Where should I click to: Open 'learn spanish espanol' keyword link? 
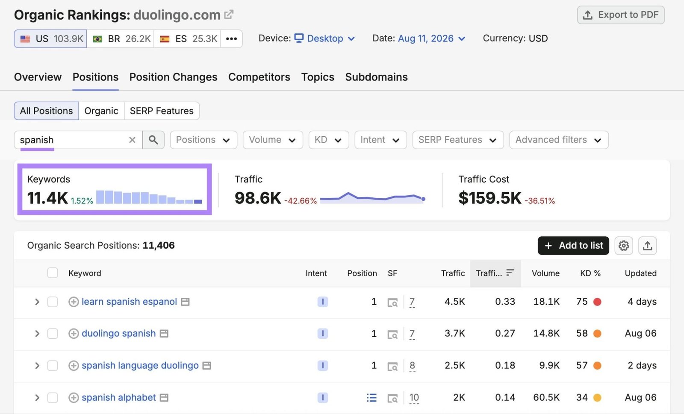click(x=129, y=302)
